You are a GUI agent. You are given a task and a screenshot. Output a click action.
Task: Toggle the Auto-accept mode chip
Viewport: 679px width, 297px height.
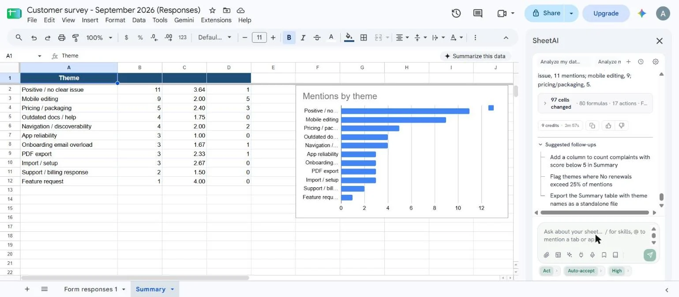583,271
